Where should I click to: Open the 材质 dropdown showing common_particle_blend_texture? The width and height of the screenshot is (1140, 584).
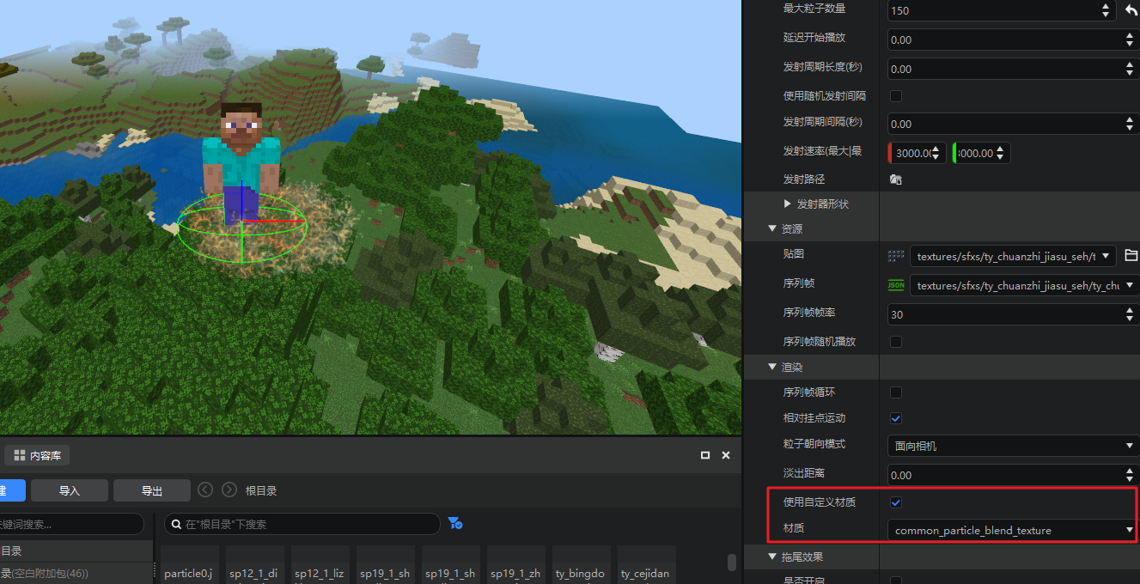click(1013, 530)
